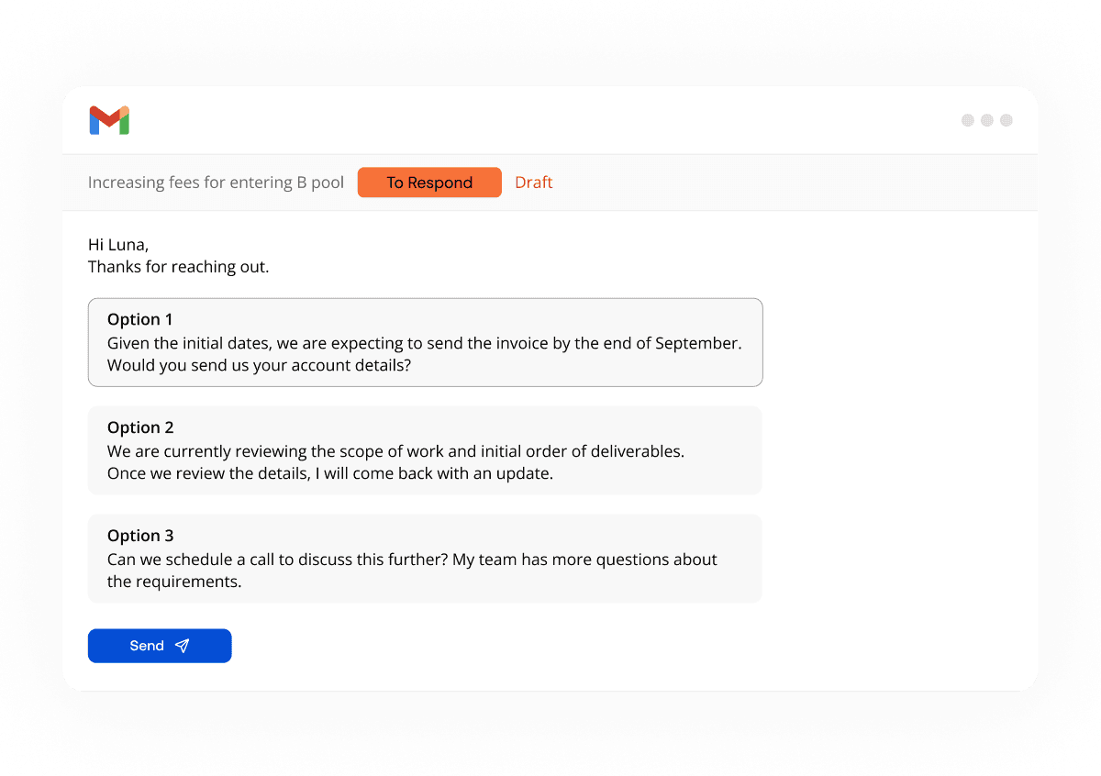The height and width of the screenshot is (776, 1101).
Task: Click the Send button
Action: coord(160,646)
